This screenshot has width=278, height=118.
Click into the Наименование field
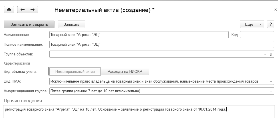coord(139,35)
